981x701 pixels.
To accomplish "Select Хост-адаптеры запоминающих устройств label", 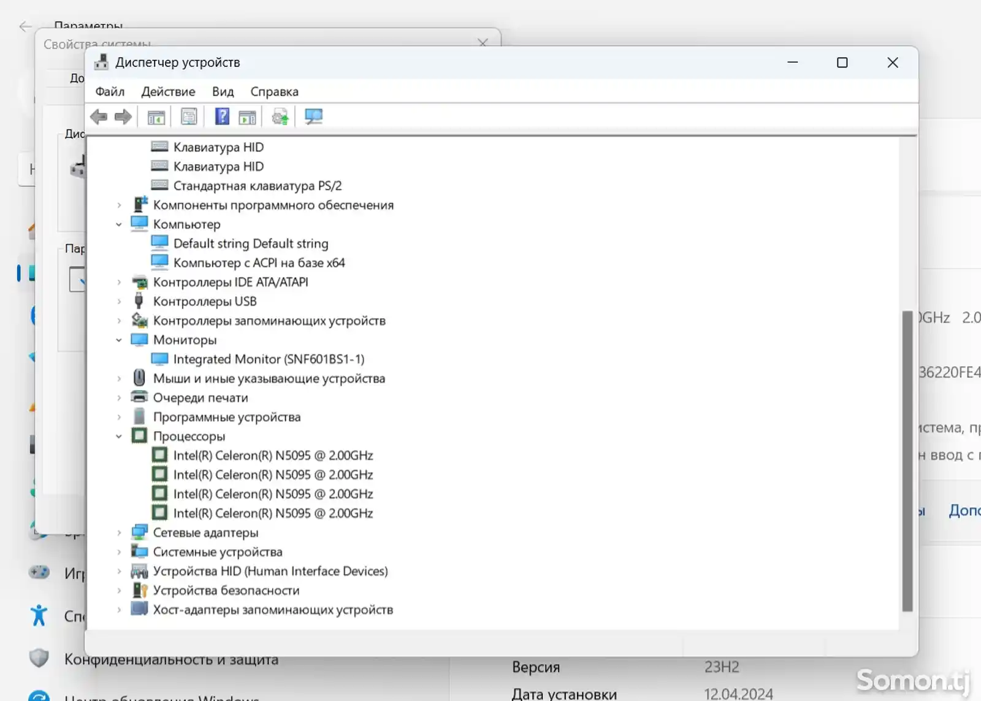I will pyautogui.click(x=273, y=610).
